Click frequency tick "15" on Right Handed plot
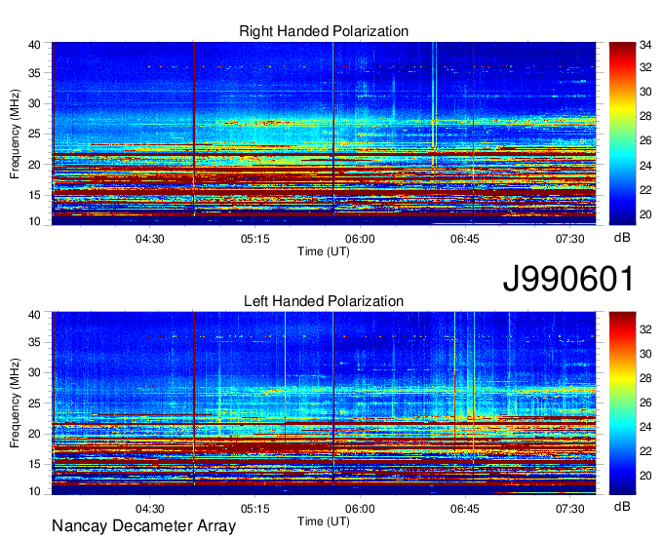Image resolution: width=663 pixels, height=538 pixels. click(35, 195)
